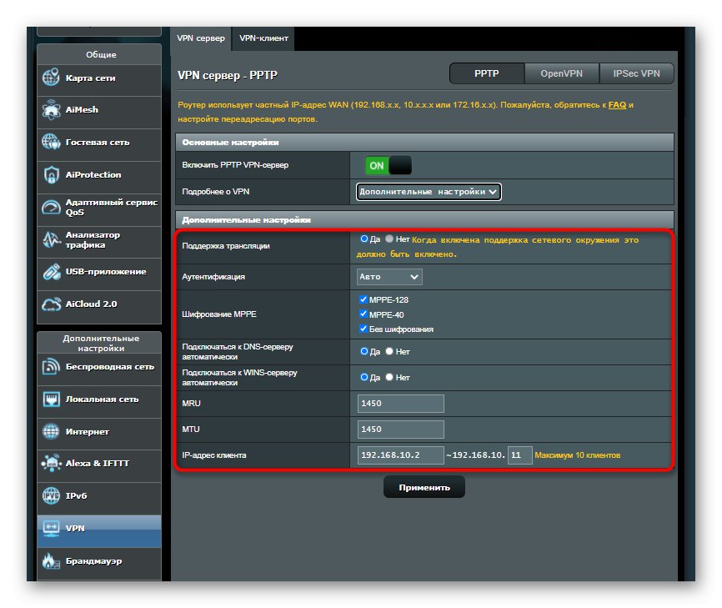Open AiMesh from the sidebar menu
The image size is (722, 608).
coord(99,113)
